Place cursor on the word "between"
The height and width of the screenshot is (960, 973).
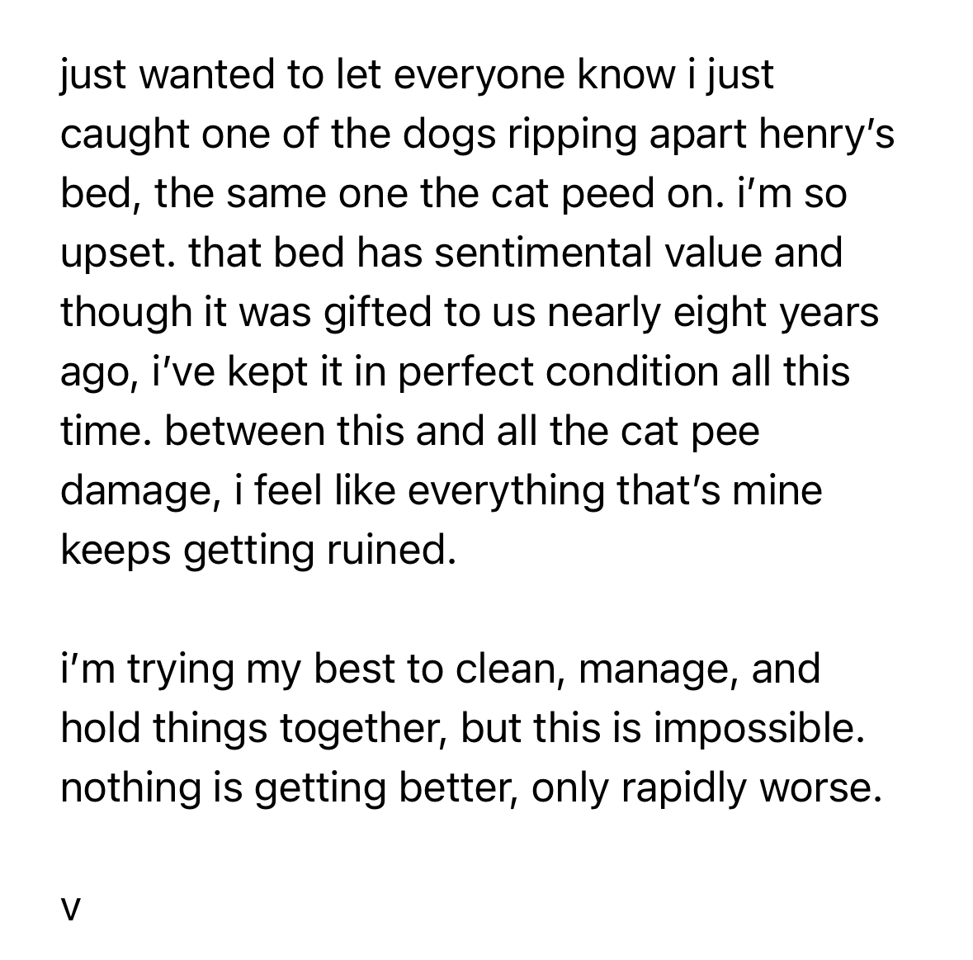pyautogui.click(x=243, y=433)
